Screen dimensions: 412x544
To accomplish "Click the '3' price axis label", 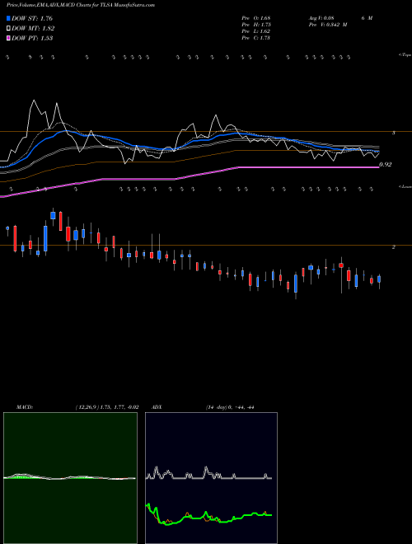I will click(394, 133).
